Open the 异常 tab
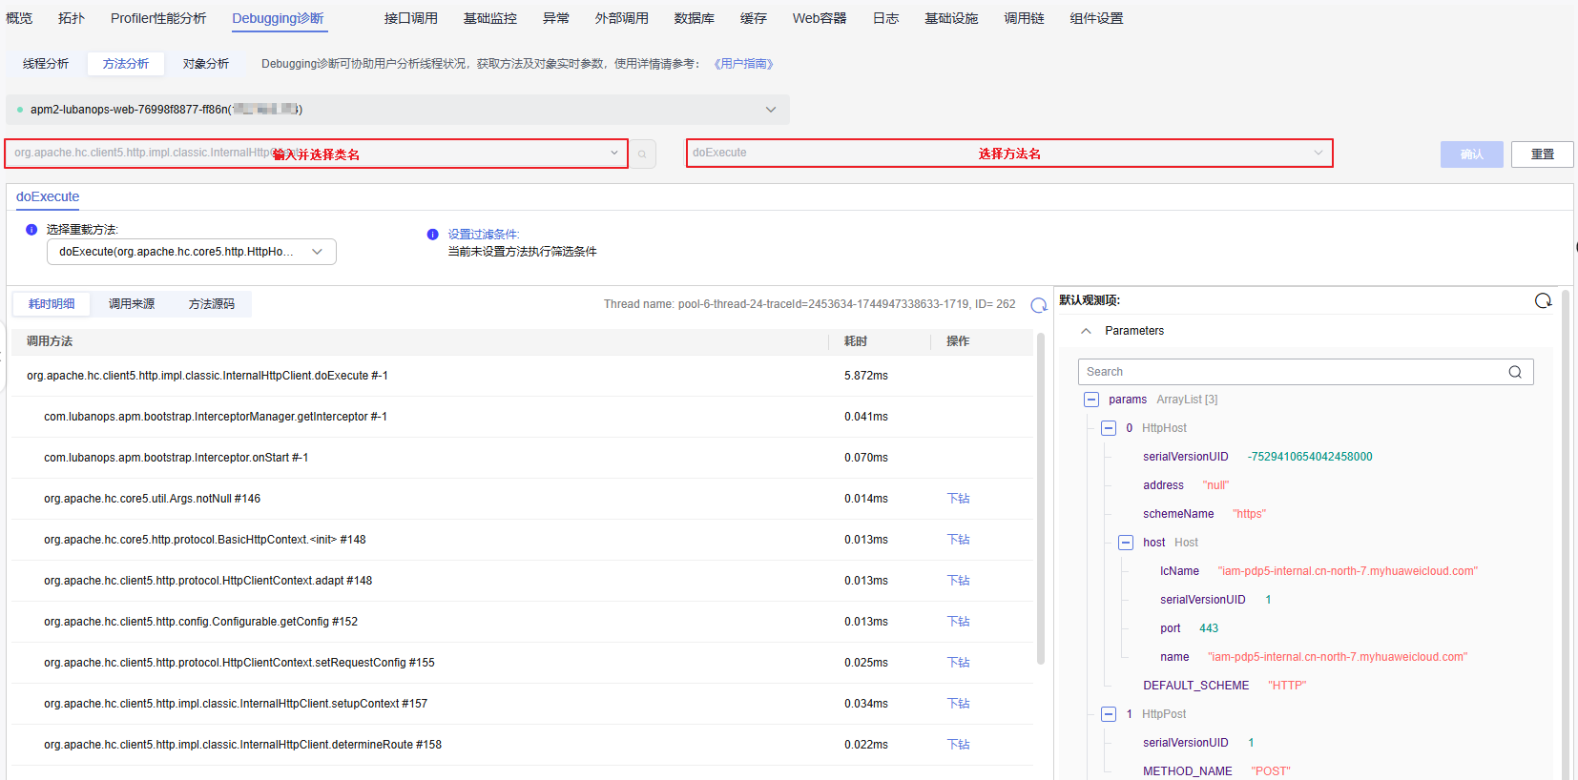The height and width of the screenshot is (780, 1578). (x=556, y=18)
